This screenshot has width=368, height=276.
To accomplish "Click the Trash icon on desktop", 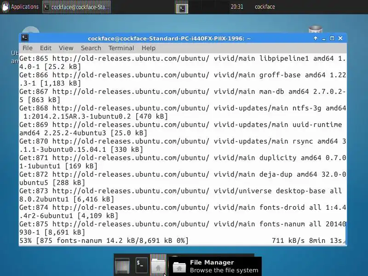I will [x=315, y=30].
